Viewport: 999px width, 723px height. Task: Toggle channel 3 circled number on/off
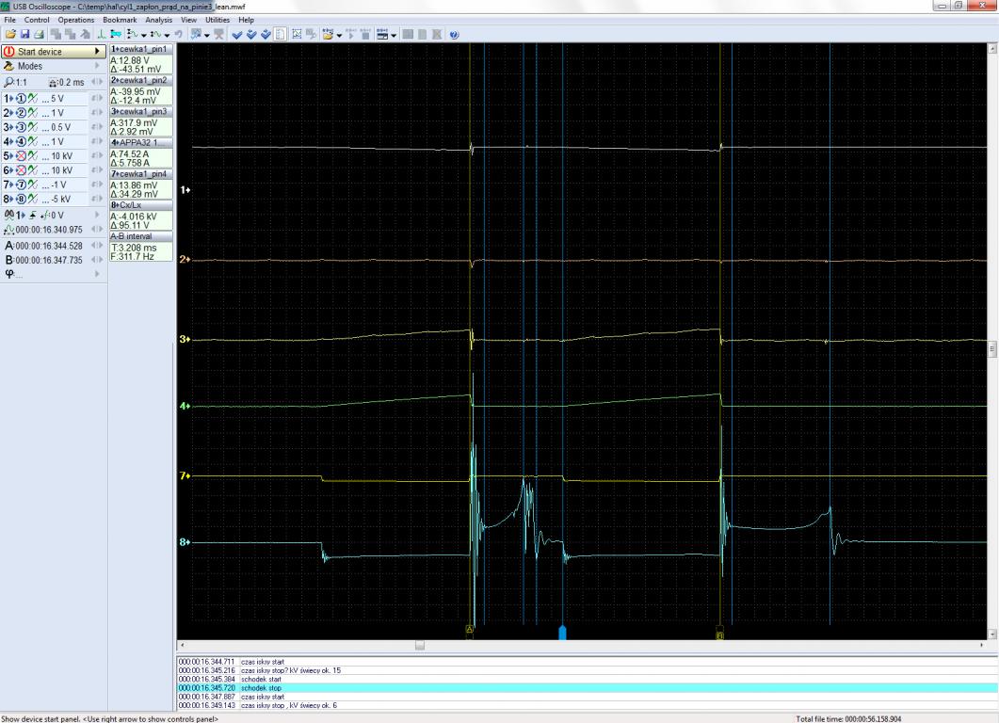click(21, 127)
